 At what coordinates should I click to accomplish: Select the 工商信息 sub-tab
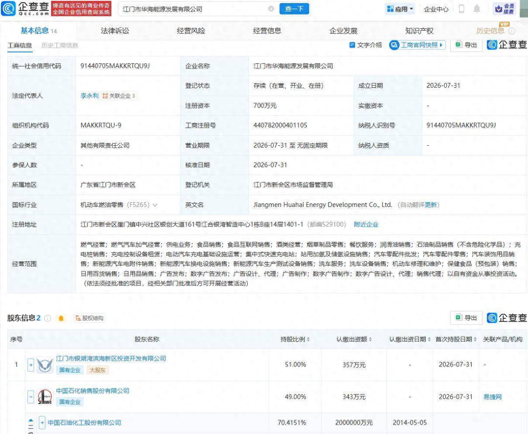tap(20, 45)
